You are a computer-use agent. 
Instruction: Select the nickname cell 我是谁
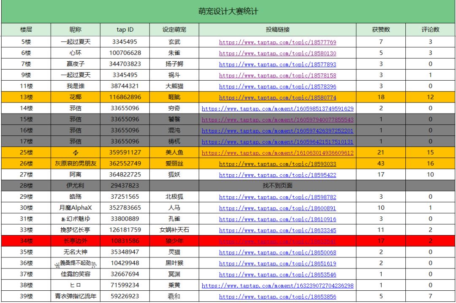(76, 86)
